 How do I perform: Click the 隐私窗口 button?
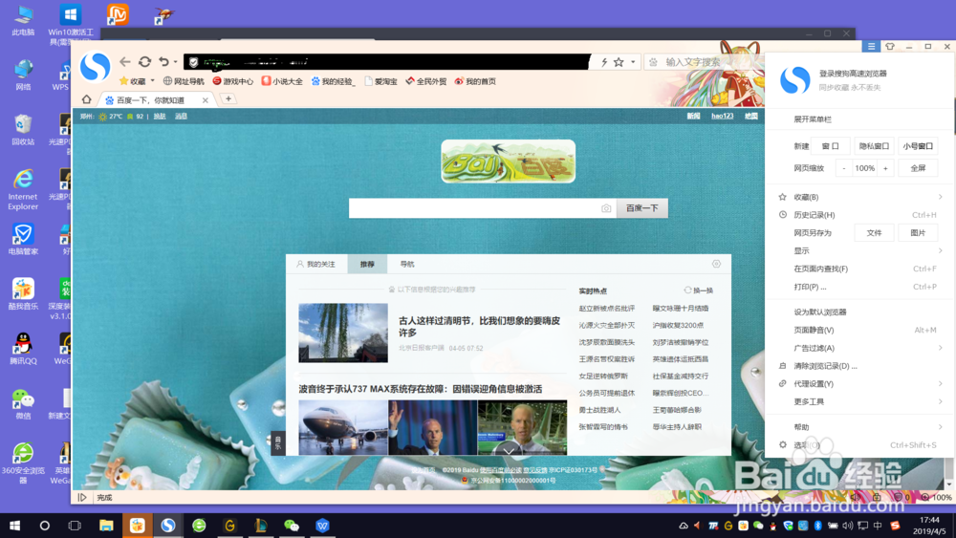[x=874, y=146]
